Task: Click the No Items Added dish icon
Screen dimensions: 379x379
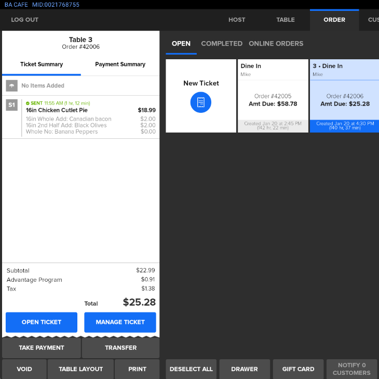Action: point(11,86)
